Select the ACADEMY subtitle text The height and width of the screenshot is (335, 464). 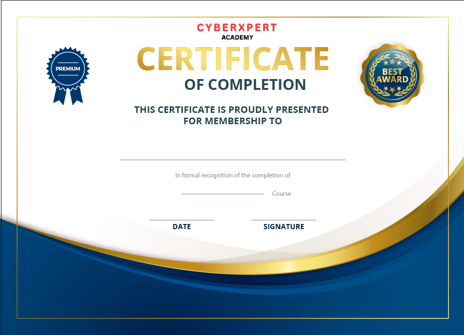pyautogui.click(x=237, y=37)
